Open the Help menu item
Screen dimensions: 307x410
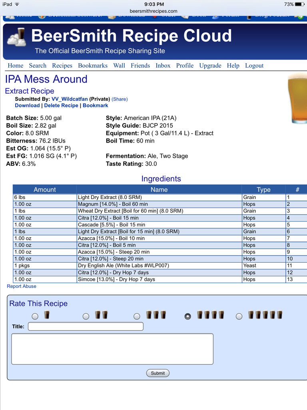point(233,66)
